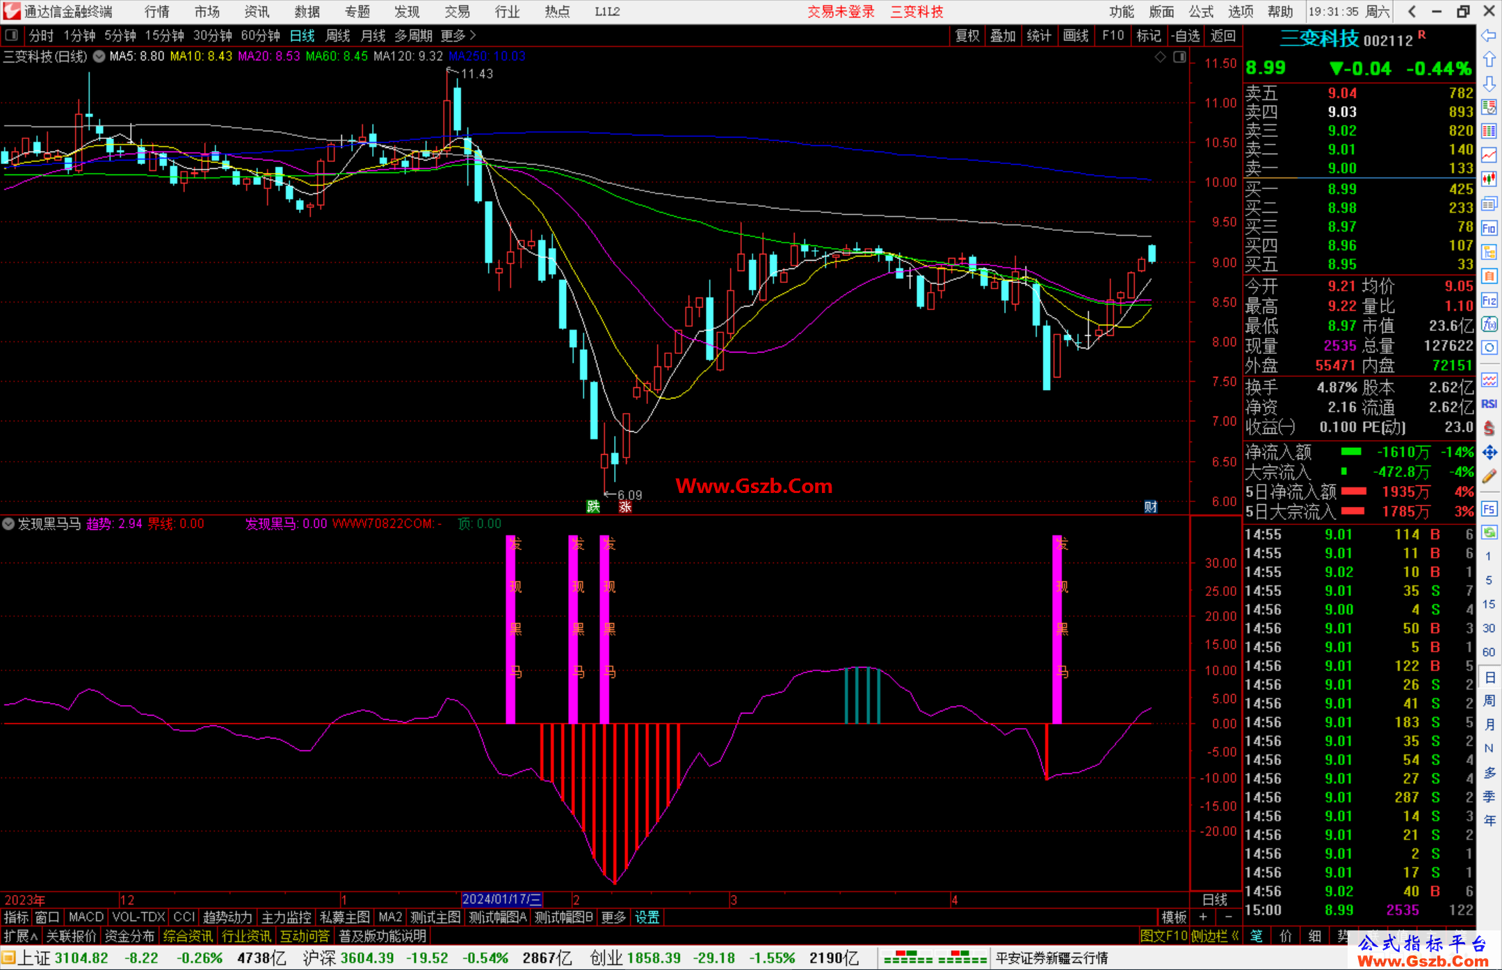The height and width of the screenshot is (970, 1502).
Task: Click the checklist settings icon in sidebar
Action: click(x=1489, y=107)
